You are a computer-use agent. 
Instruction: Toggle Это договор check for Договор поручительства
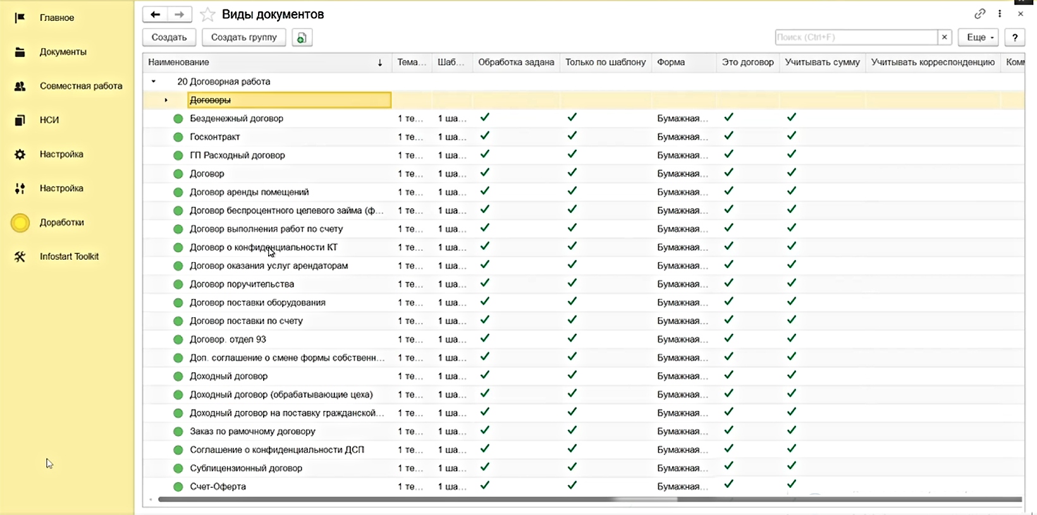[x=728, y=283]
